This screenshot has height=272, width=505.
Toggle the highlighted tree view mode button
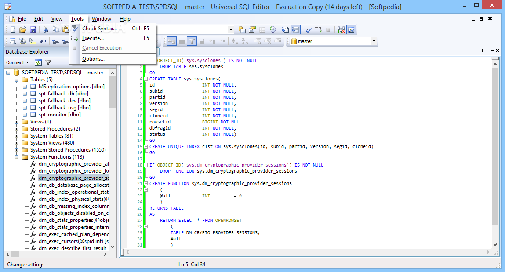pos(171,41)
